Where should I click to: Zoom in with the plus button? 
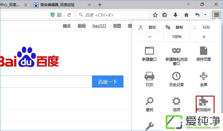204,37
